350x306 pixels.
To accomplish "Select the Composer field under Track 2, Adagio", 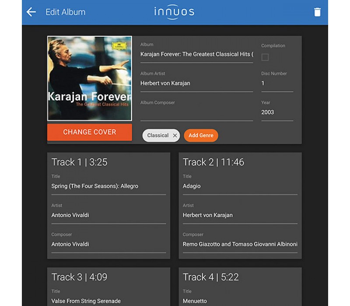I will (x=240, y=244).
